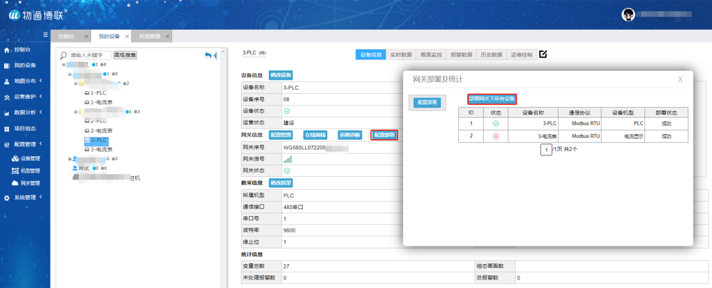712x288 pixels.
Task: Go to 控制台 home in sidebar
Action: [x=22, y=50]
